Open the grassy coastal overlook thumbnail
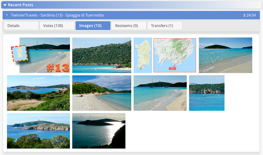The height and width of the screenshot is (155, 263). pyautogui.click(x=38, y=93)
